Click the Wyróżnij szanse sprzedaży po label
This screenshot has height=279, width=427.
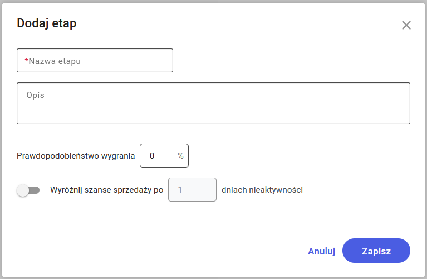[x=106, y=190]
